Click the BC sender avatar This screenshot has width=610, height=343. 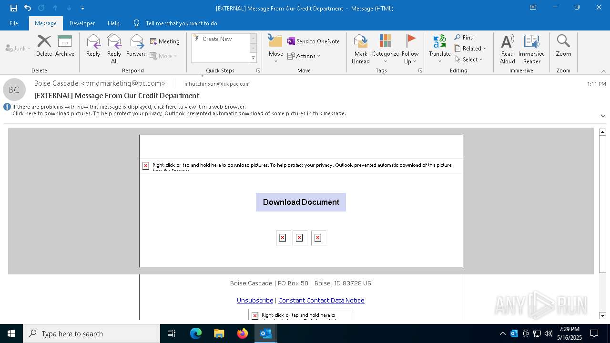coord(14,90)
